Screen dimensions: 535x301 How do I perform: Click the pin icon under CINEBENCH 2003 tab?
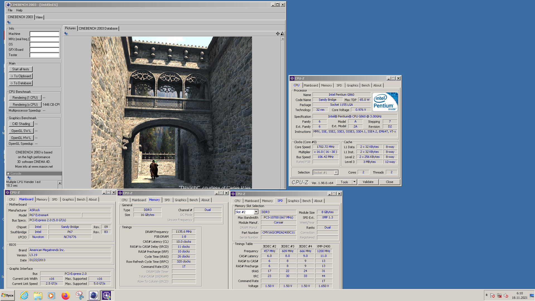[9, 23]
